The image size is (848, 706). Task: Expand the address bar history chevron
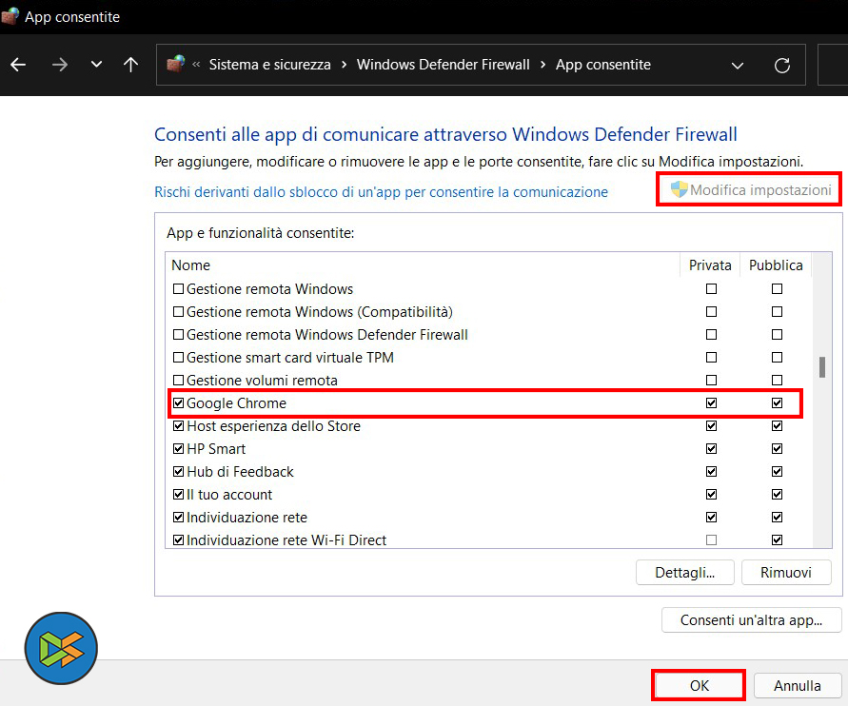[738, 65]
